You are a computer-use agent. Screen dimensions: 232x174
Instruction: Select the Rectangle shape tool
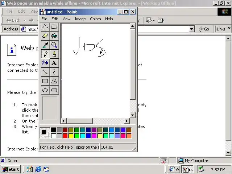tap(45, 81)
